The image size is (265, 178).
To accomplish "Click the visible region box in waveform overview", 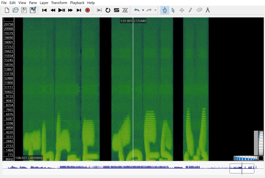I will [242, 168].
